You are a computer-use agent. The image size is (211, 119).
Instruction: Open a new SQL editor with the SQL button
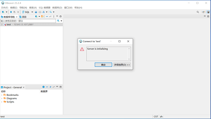(x=26, y=12)
